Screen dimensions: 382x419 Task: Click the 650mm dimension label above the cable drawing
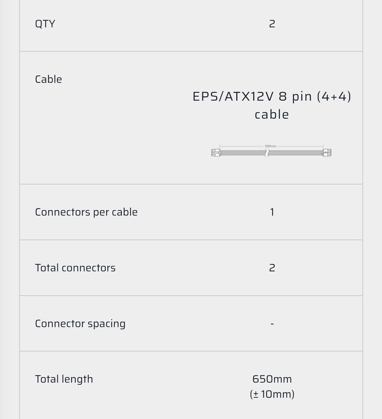[x=271, y=146]
